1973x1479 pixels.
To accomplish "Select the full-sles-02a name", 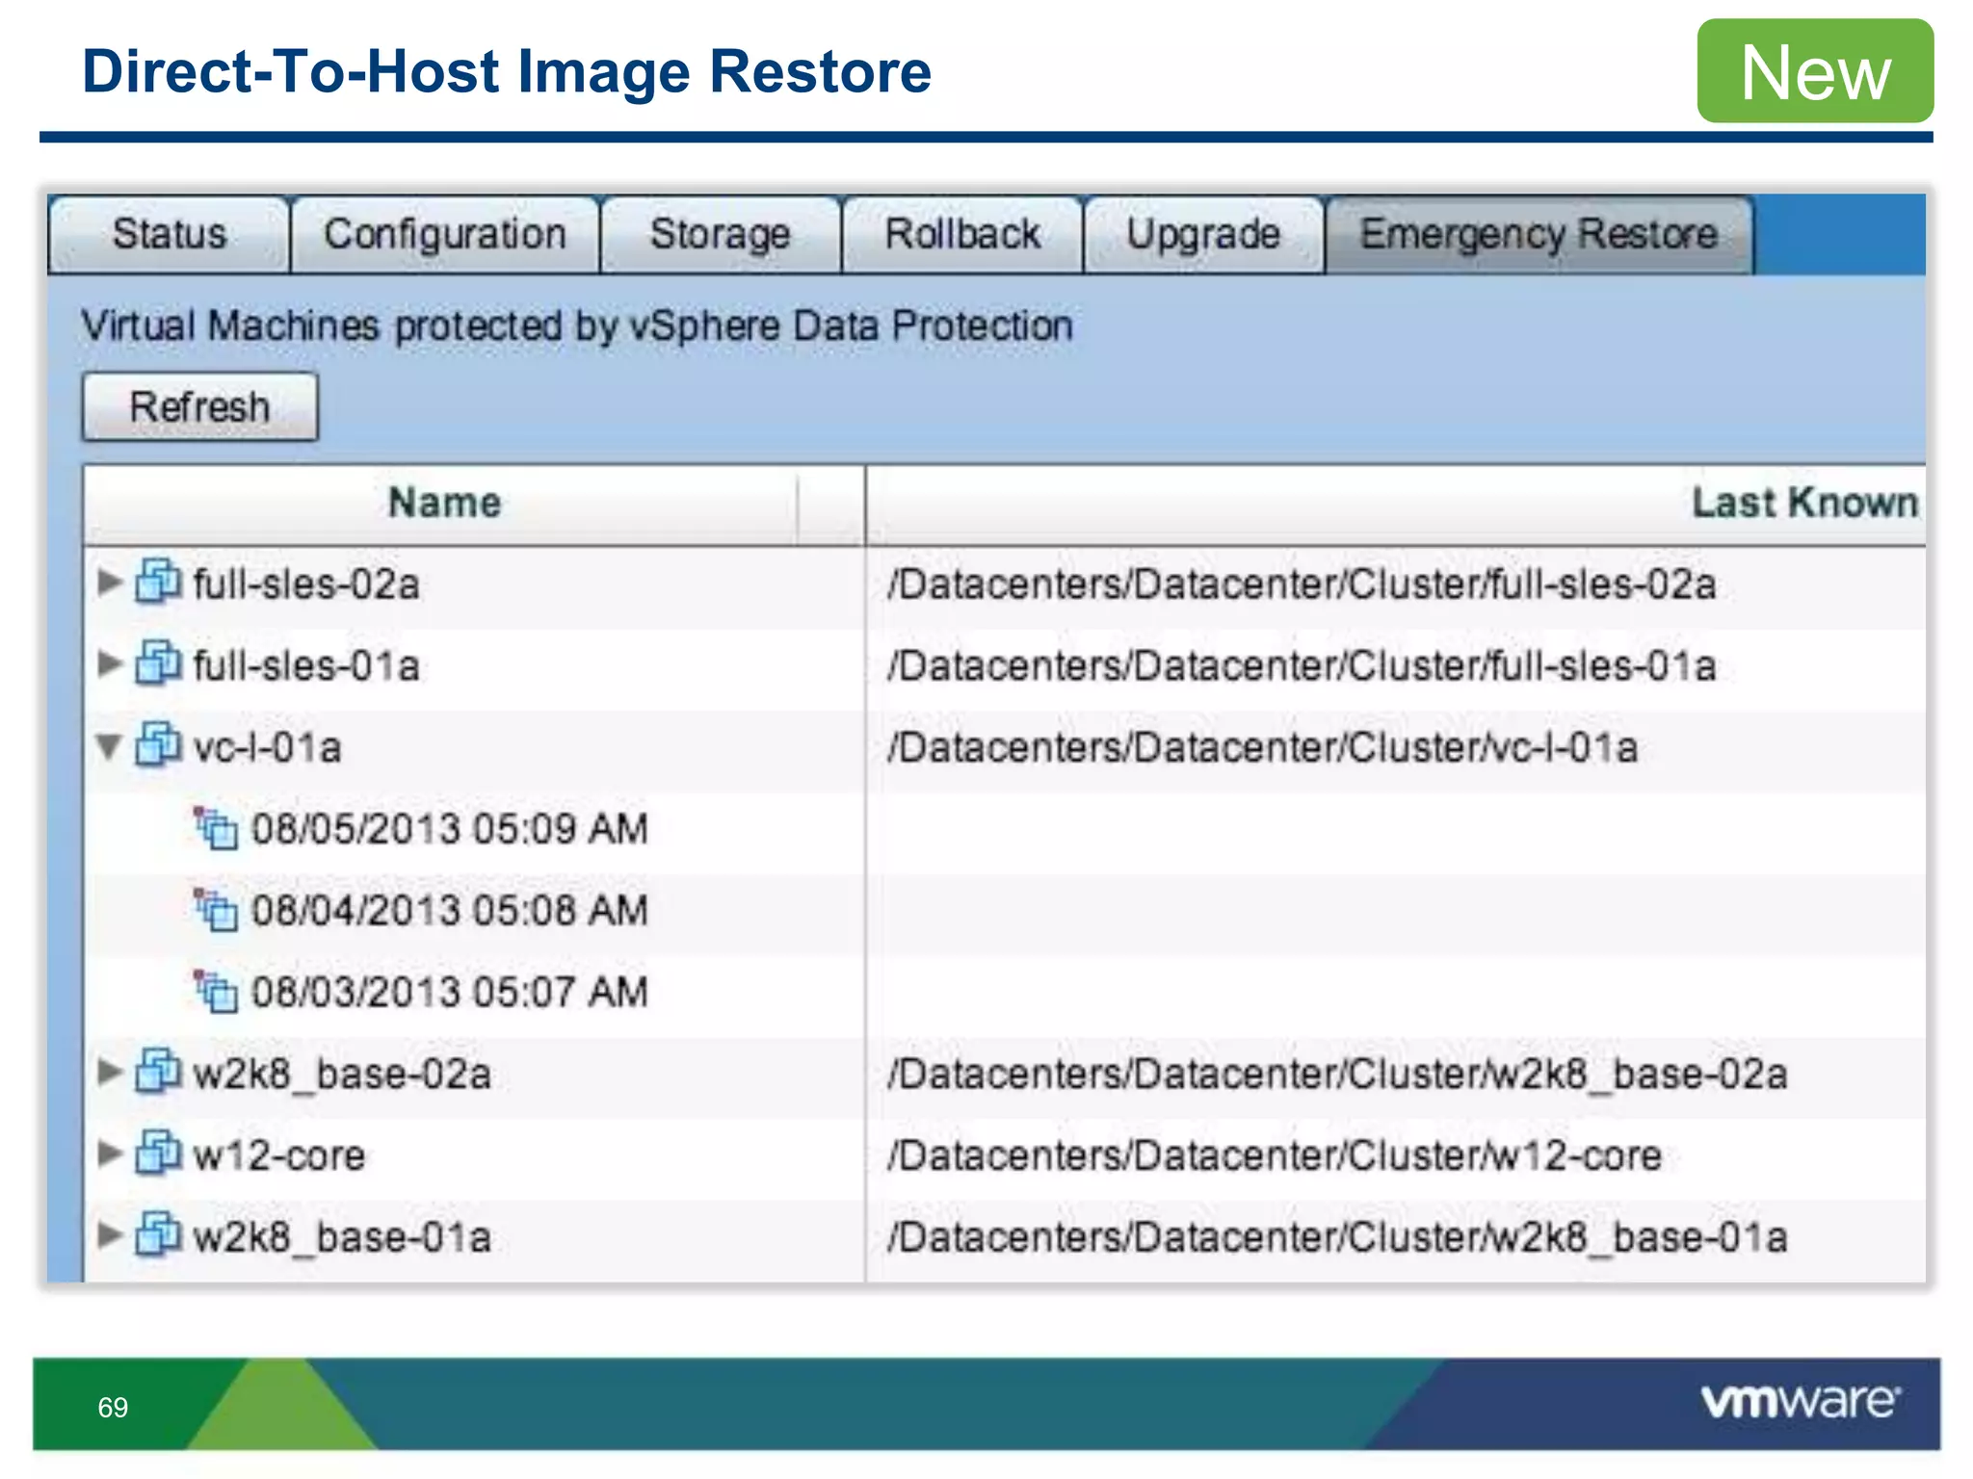I will [x=306, y=584].
